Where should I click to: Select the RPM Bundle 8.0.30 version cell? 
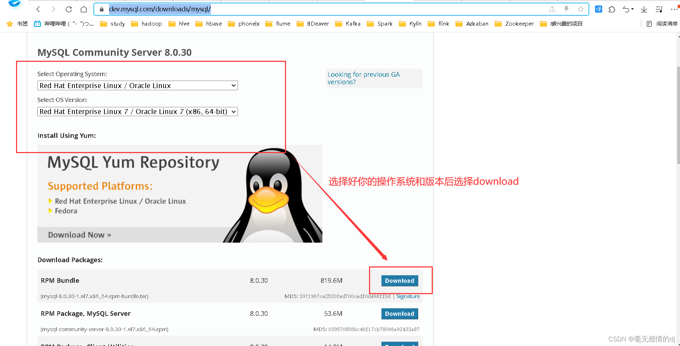tap(259, 281)
